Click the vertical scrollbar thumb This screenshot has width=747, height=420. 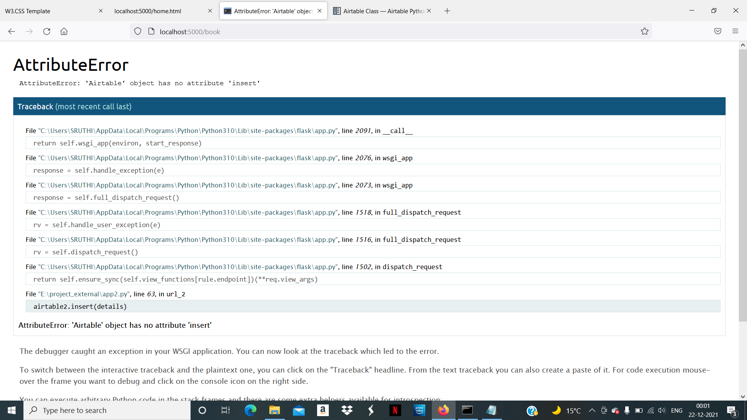click(x=743, y=185)
